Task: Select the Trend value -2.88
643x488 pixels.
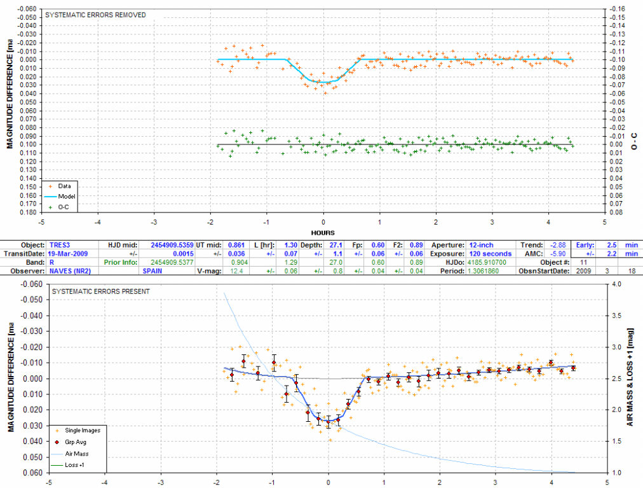Action: coord(558,245)
